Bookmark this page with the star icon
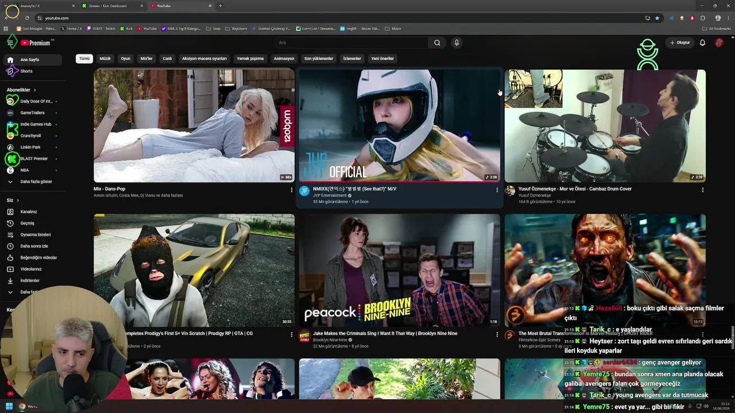 (x=657, y=18)
